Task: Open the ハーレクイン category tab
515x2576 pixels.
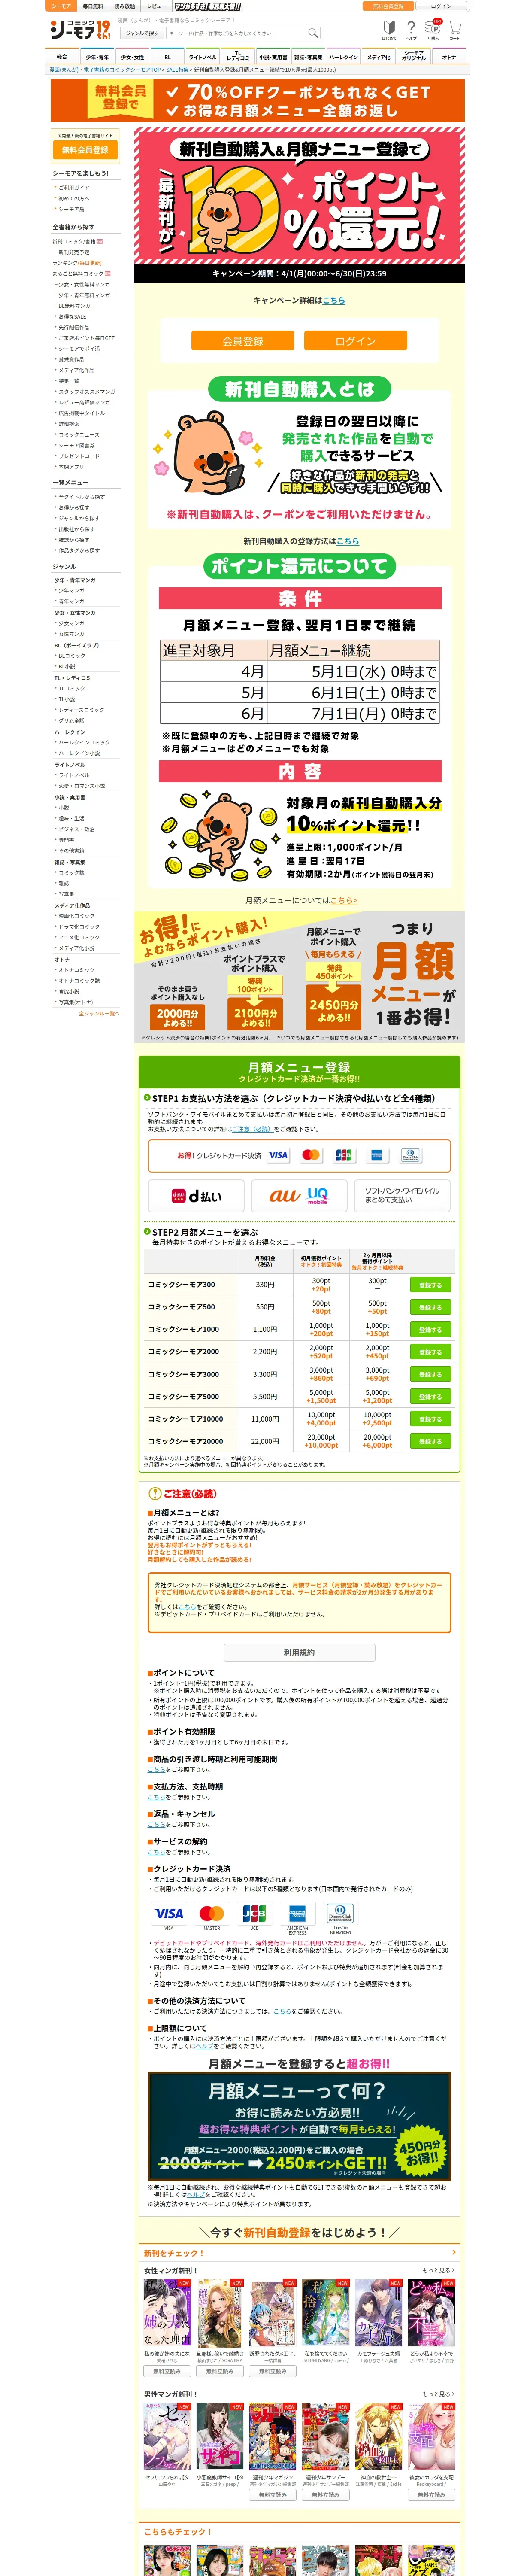Action: (343, 57)
